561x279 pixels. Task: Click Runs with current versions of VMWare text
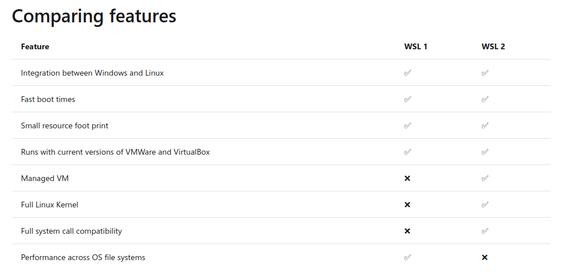click(89, 152)
